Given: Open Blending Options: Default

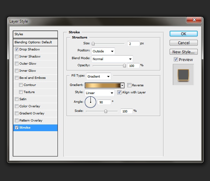Looking at the screenshot, I should point(35,42).
